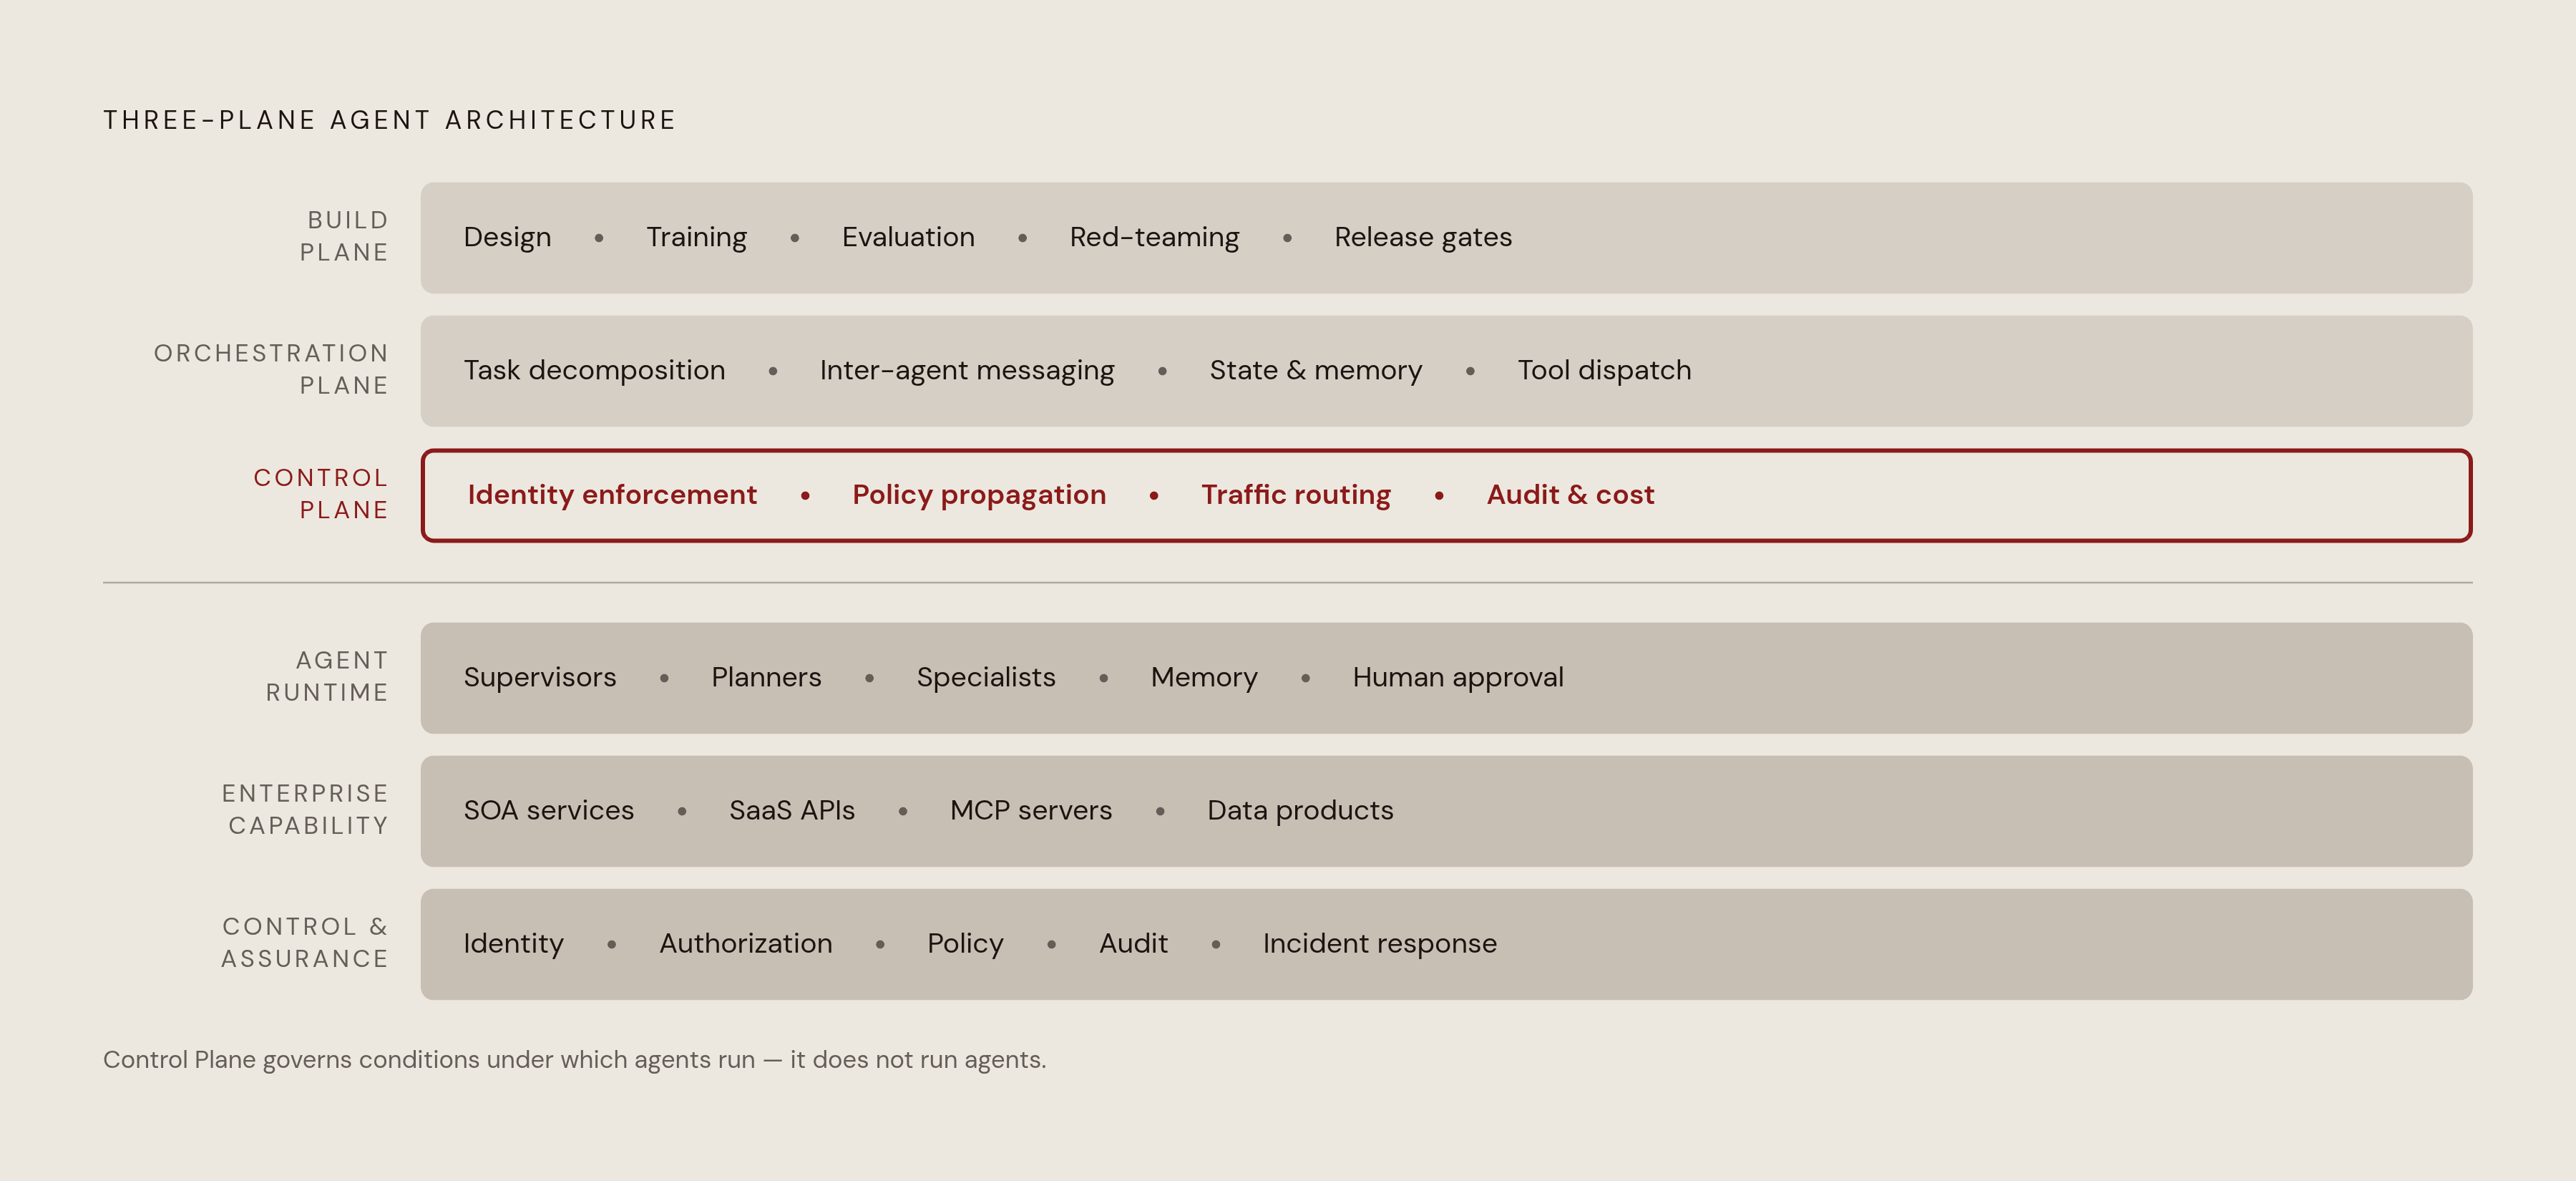2576x1181 pixels.
Task: Click 'Evaluation' in Build Plane
Action: [x=908, y=237]
